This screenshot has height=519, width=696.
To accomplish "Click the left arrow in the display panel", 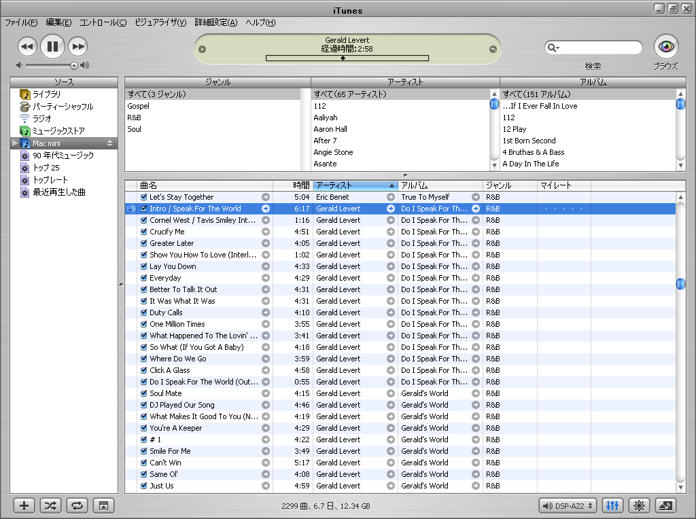I will tap(203, 49).
